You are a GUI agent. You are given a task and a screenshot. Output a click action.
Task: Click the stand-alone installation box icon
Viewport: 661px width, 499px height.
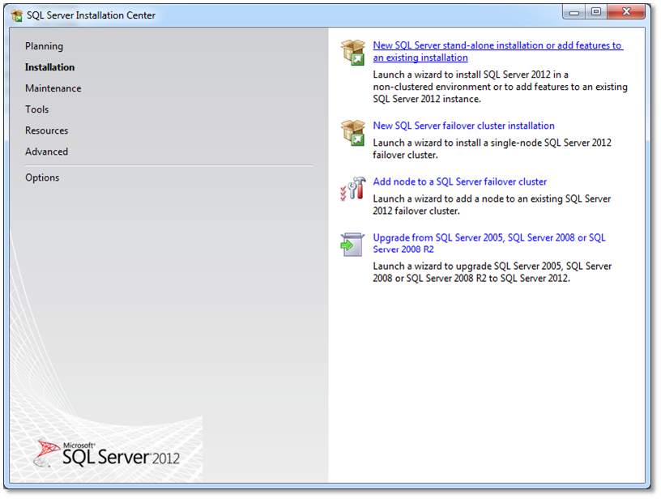pos(353,53)
